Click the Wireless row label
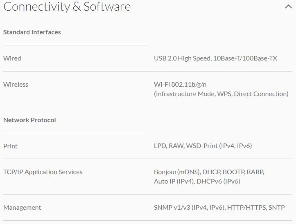The image size is (296, 224). click(x=16, y=85)
